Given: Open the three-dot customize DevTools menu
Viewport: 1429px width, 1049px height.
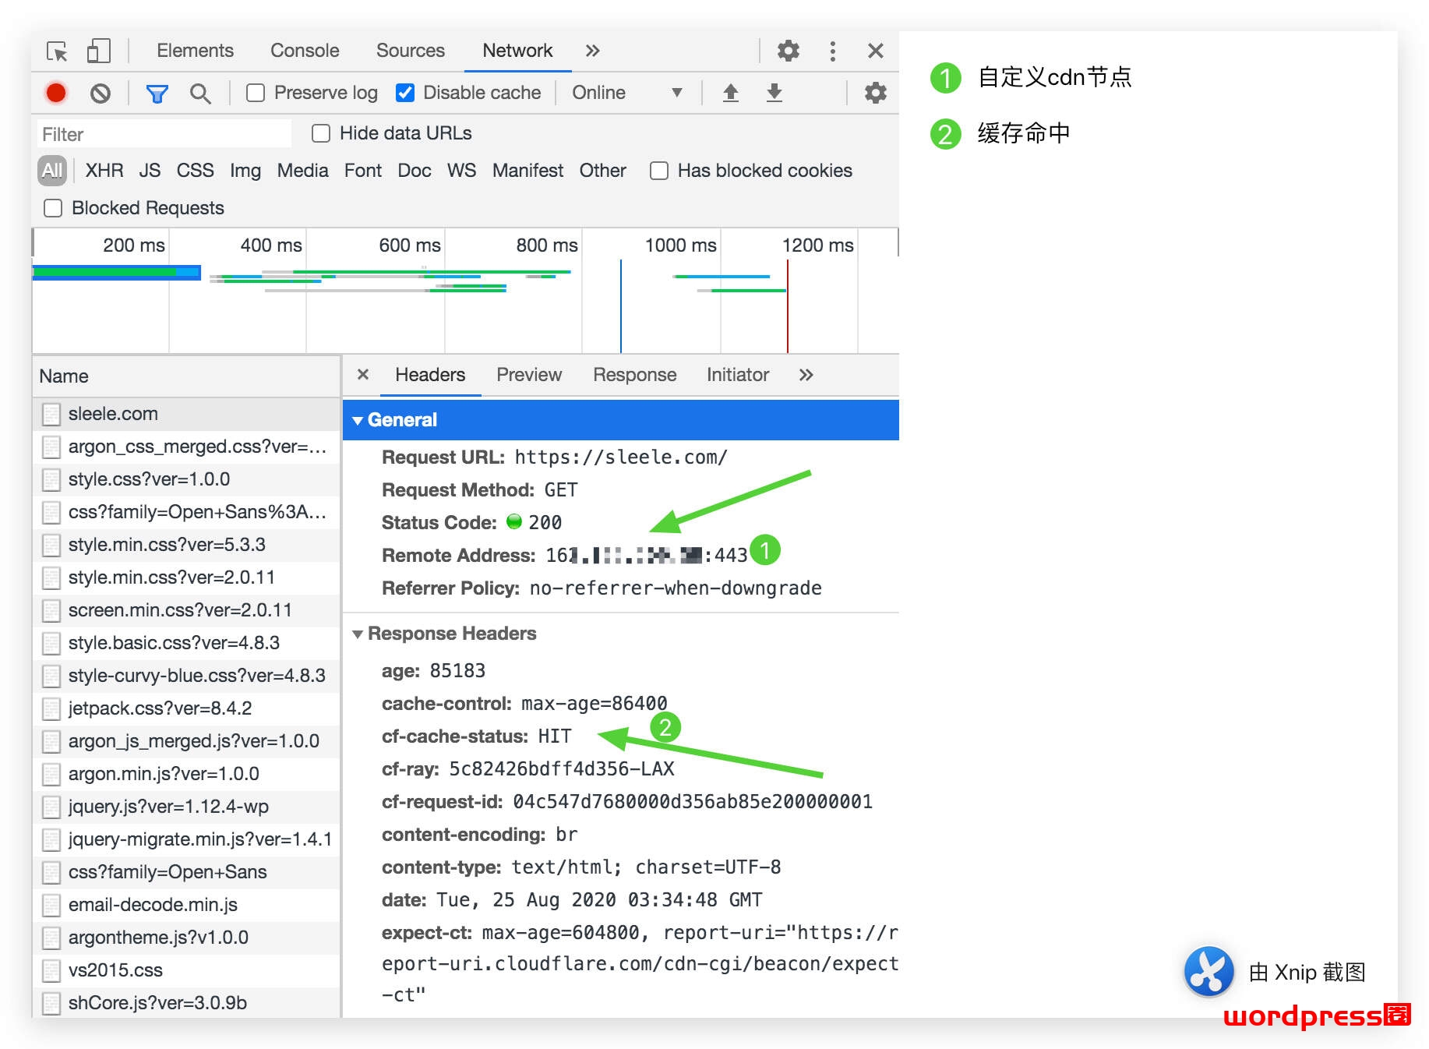Looking at the screenshot, I should (833, 51).
